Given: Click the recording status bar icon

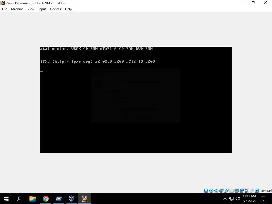Looking at the screenshot, I should (x=242, y=191).
